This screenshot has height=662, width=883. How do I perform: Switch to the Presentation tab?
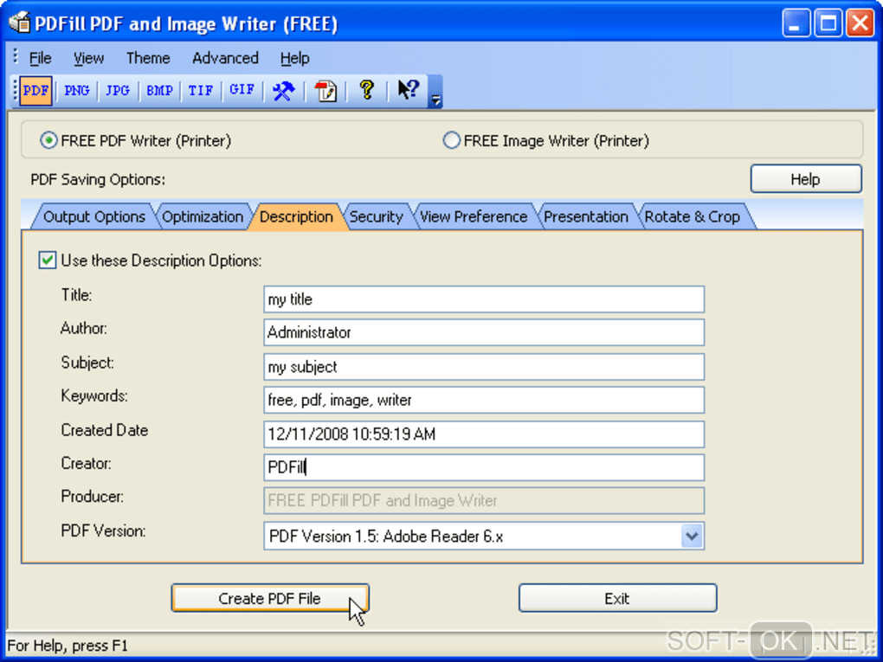pos(586,216)
